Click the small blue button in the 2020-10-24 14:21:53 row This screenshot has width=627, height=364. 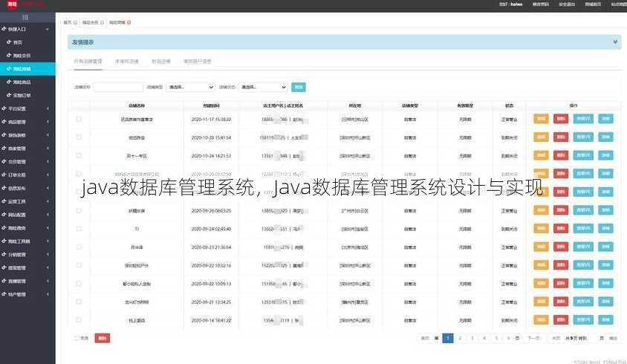point(605,155)
